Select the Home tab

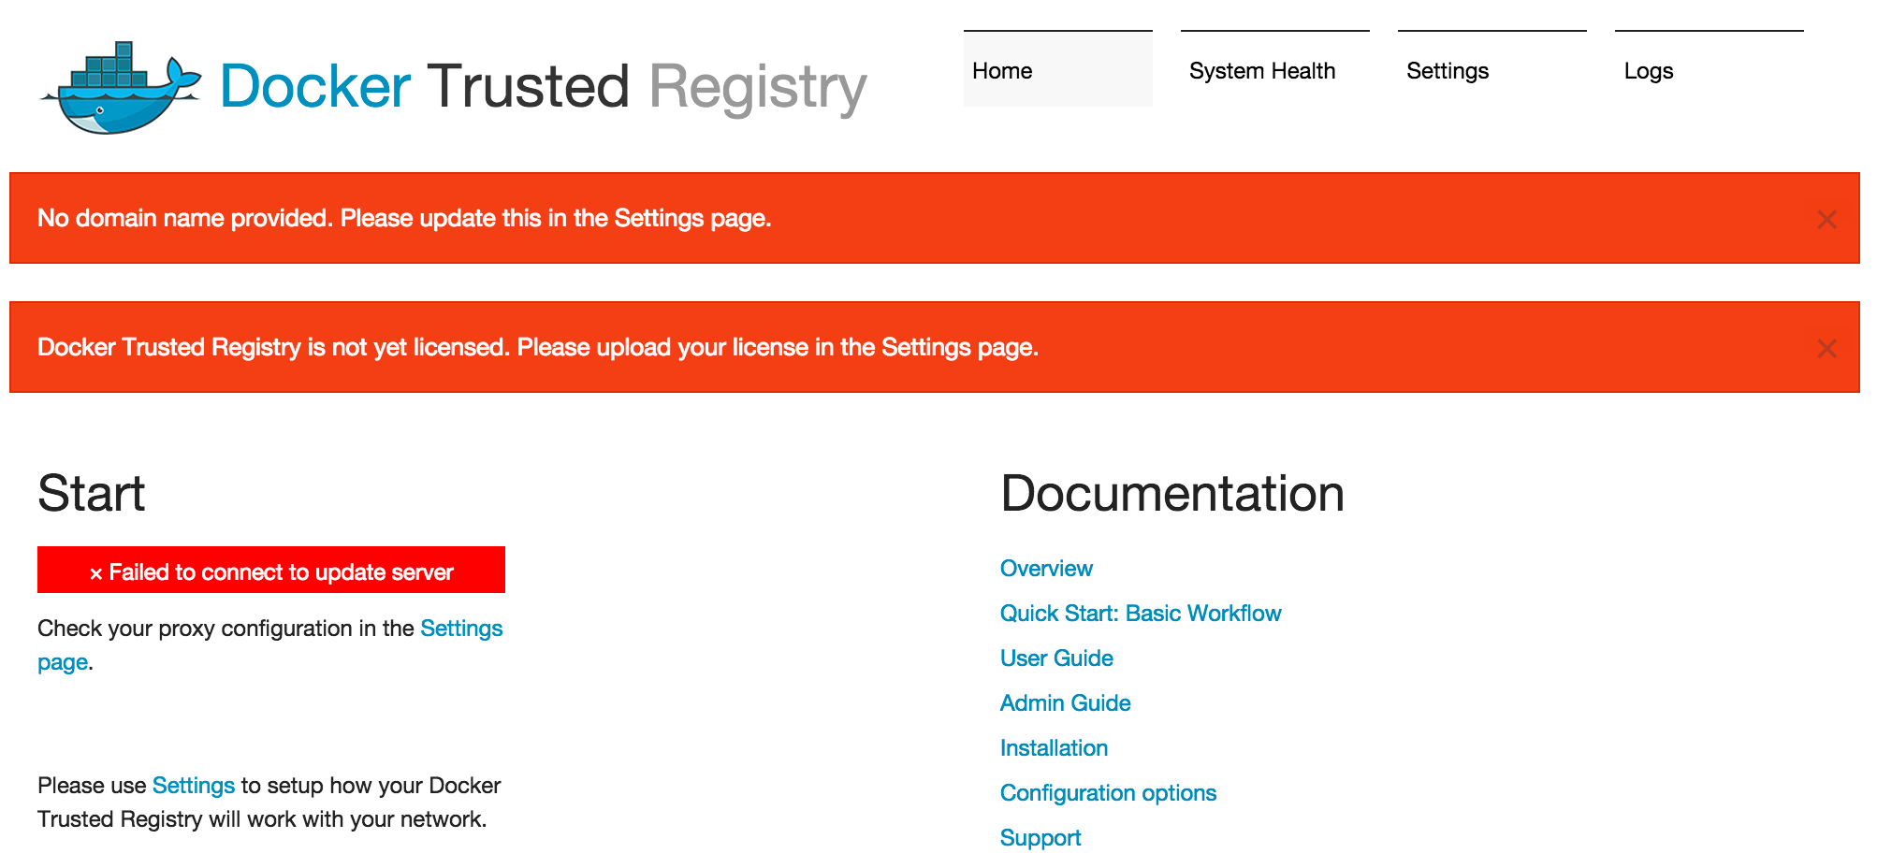point(1002,70)
